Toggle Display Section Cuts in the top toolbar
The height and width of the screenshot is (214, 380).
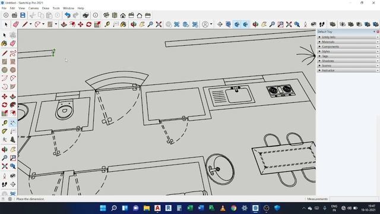[x=237, y=24]
